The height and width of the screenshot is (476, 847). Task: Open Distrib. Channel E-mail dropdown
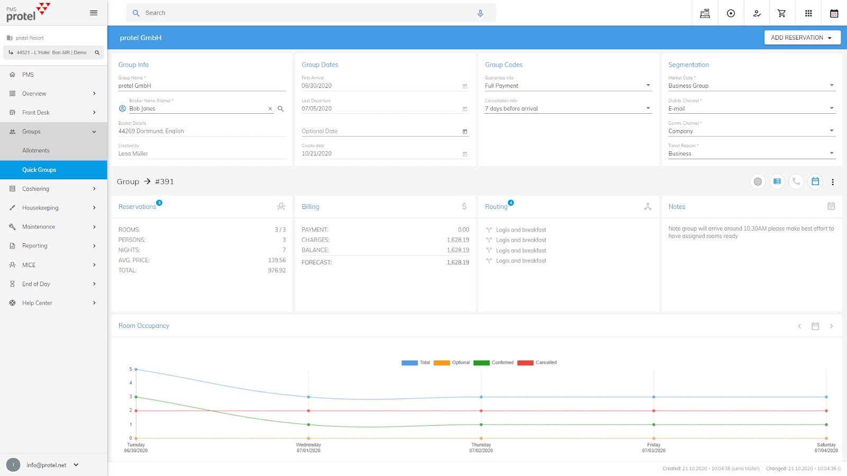tap(752, 108)
